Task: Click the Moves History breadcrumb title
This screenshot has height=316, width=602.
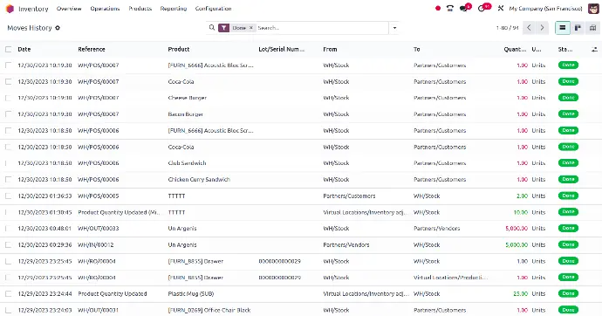Action: click(30, 28)
